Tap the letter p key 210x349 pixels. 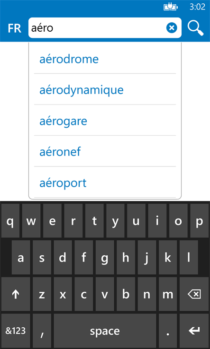(x=199, y=221)
